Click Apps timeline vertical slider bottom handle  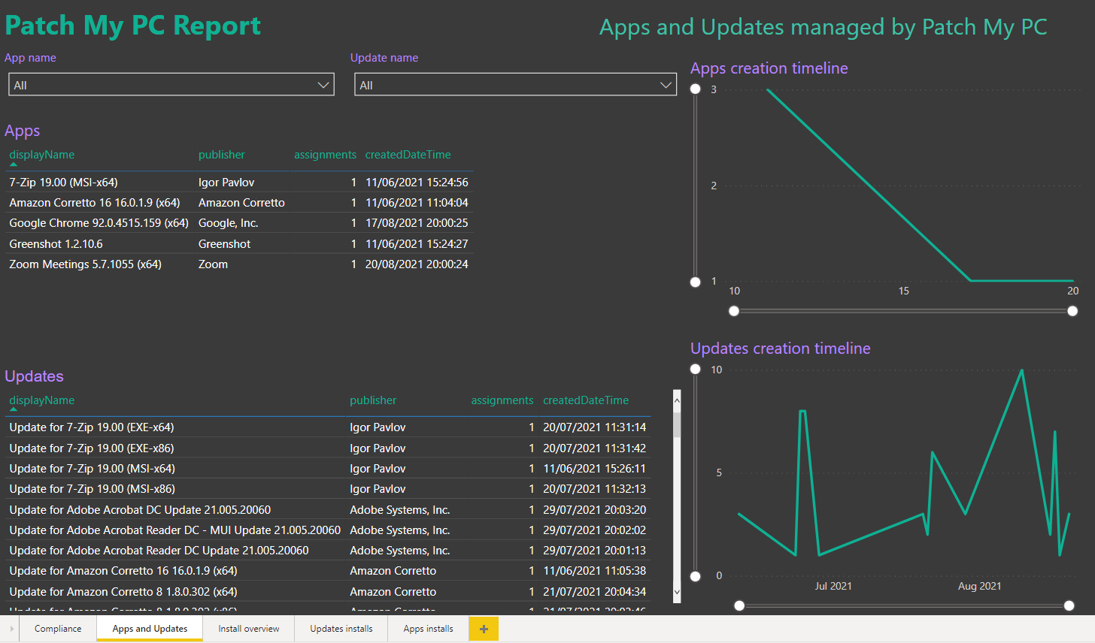coord(696,282)
